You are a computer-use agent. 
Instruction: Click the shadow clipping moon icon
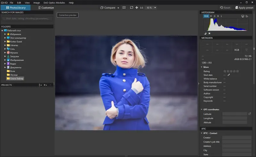click(205, 33)
